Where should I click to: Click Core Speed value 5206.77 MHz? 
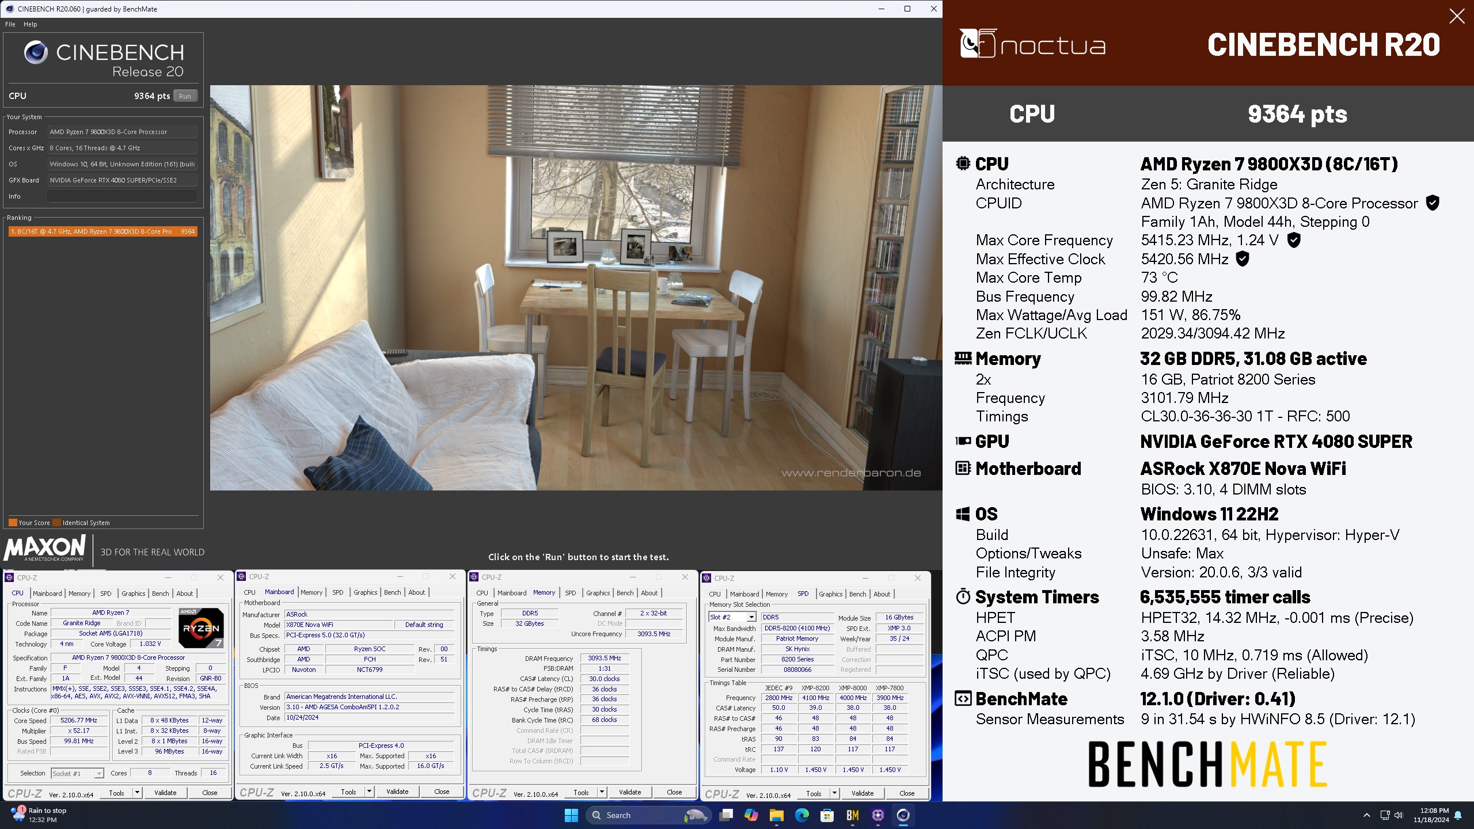click(79, 720)
